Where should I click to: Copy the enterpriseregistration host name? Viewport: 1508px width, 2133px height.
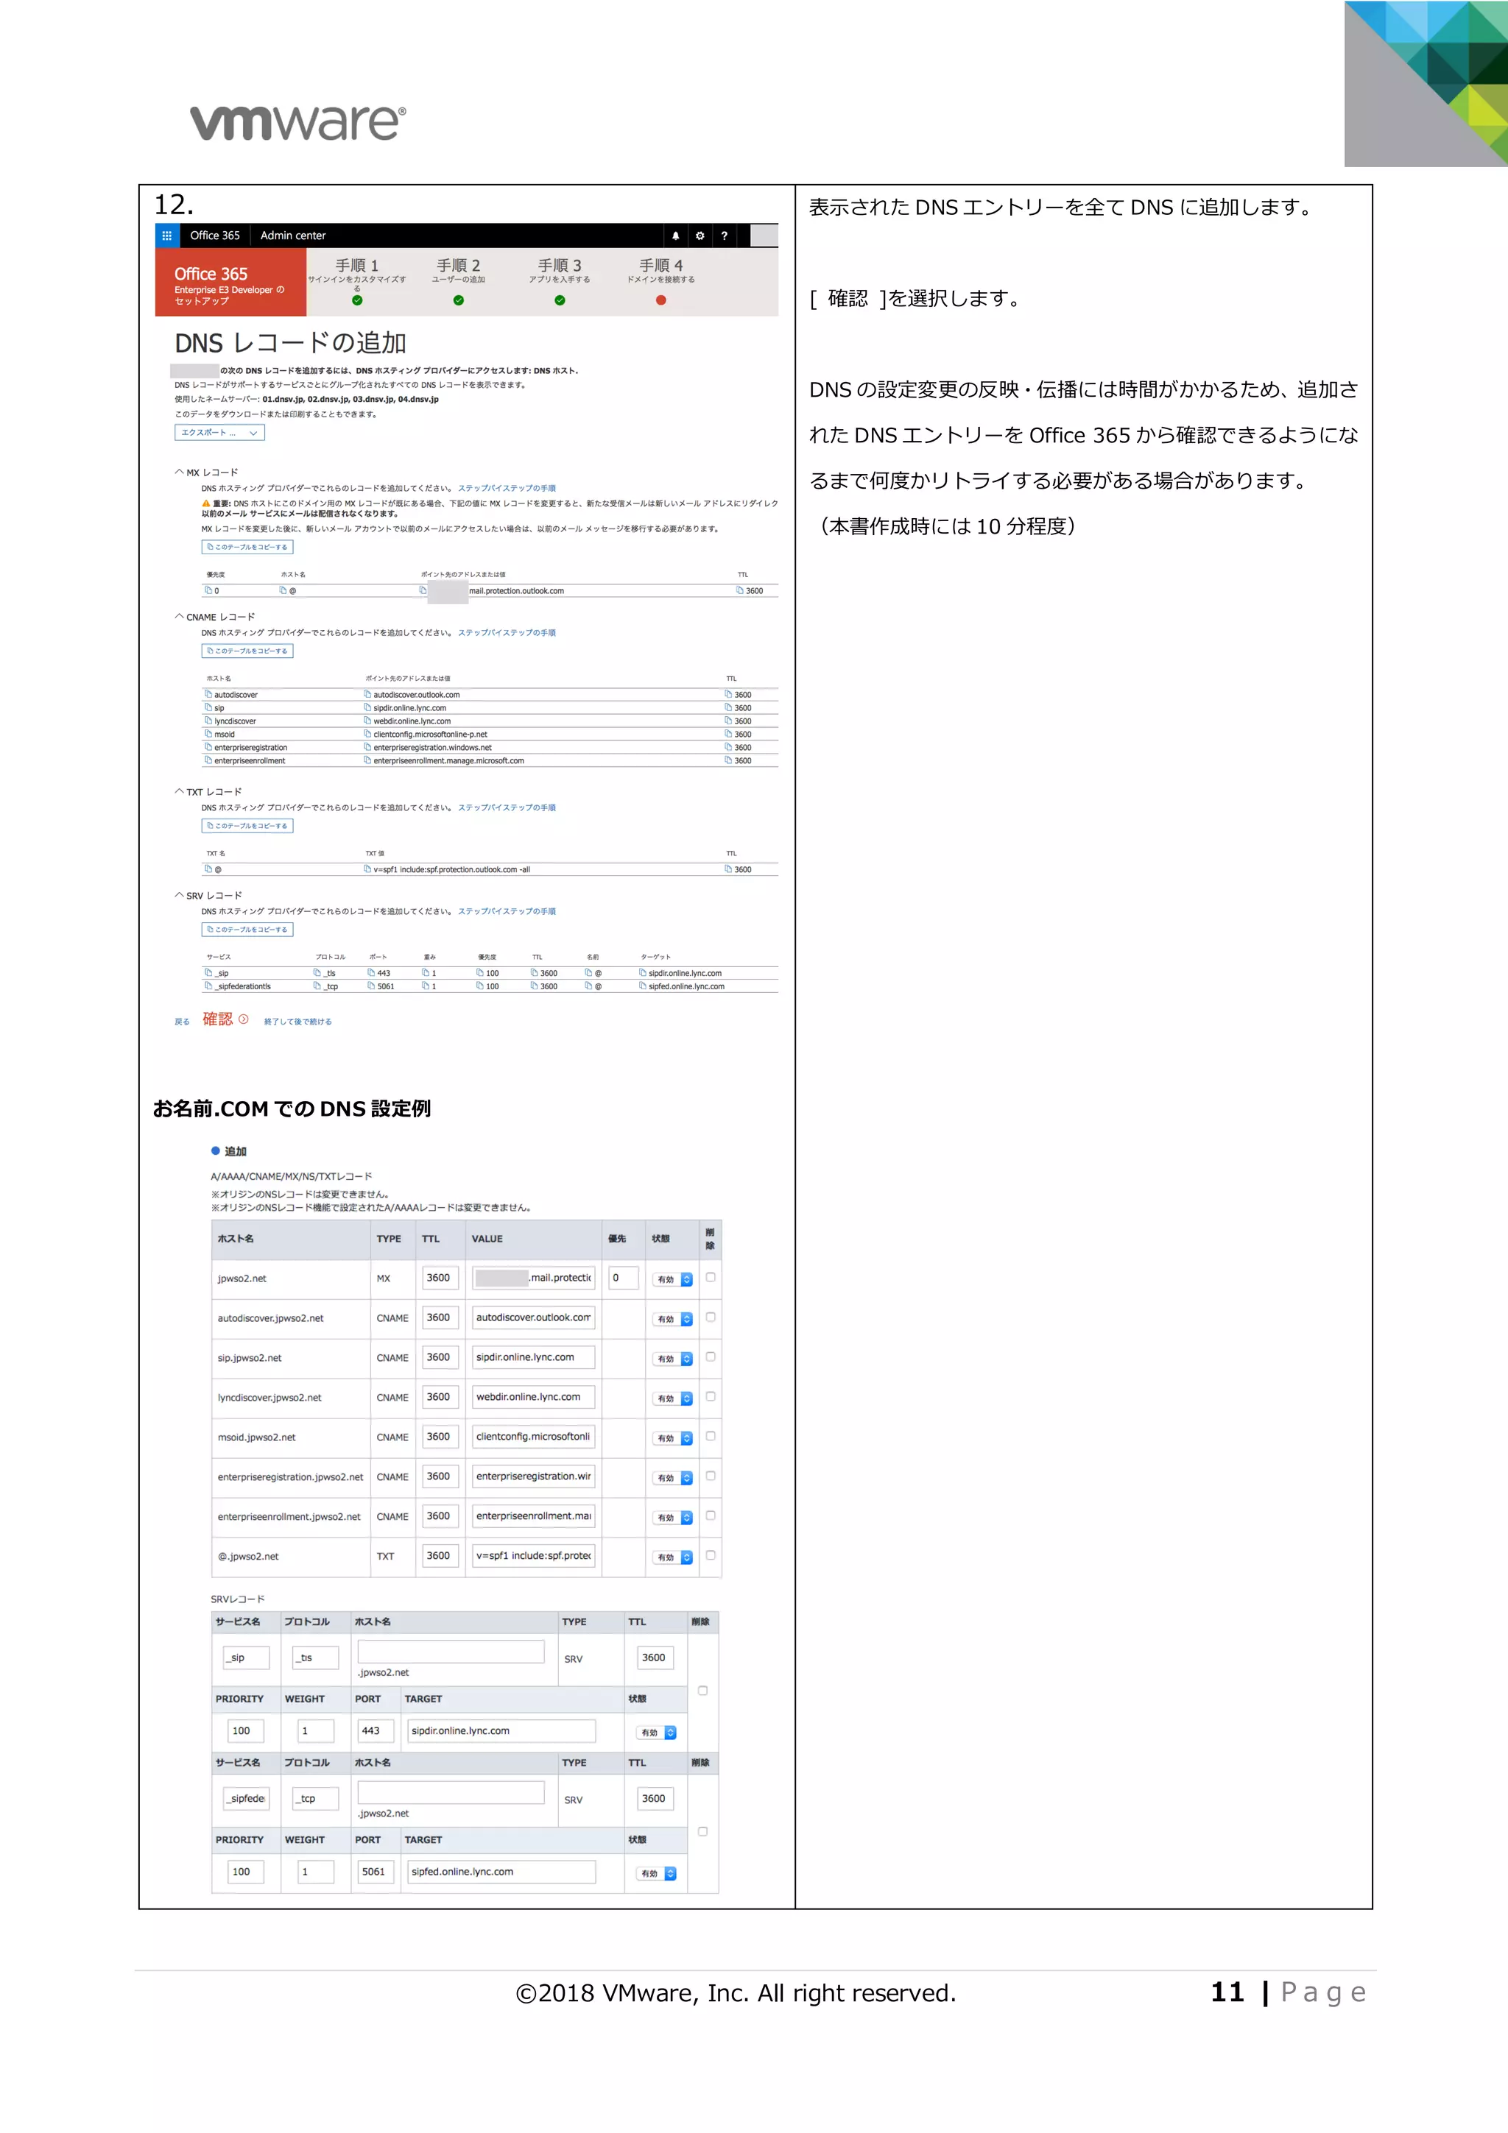[209, 747]
